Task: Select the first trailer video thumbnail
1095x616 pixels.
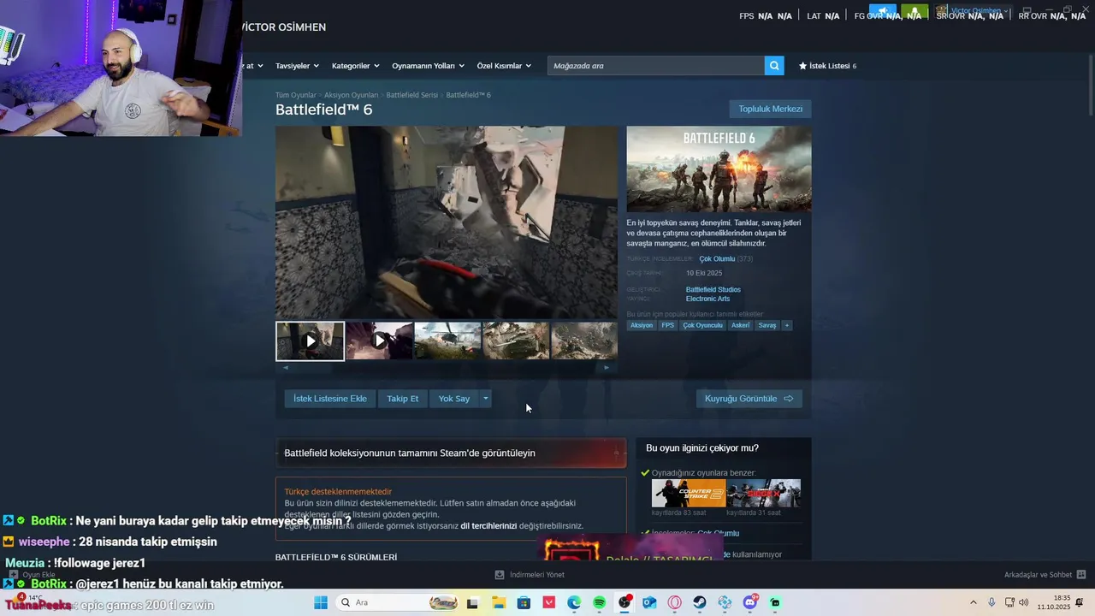Action: tap(310, 341)
